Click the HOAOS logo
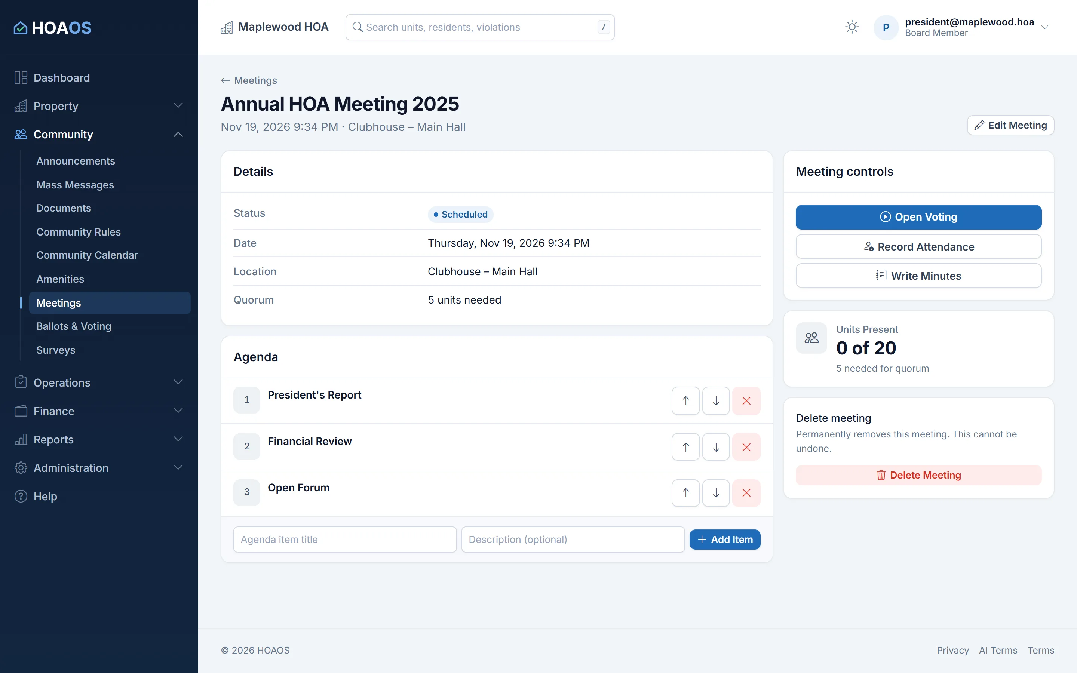Viewport: 1077px width, 673px height. (x=52, y=28)
